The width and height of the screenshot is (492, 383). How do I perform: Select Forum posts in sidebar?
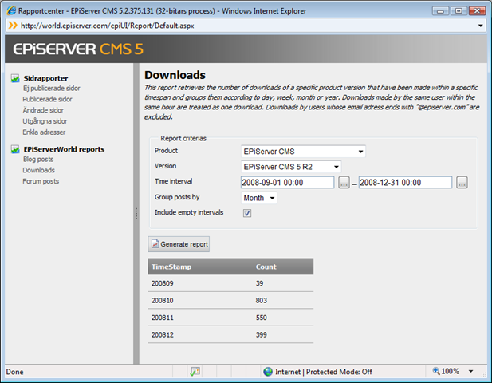click(x=41, y=181)
